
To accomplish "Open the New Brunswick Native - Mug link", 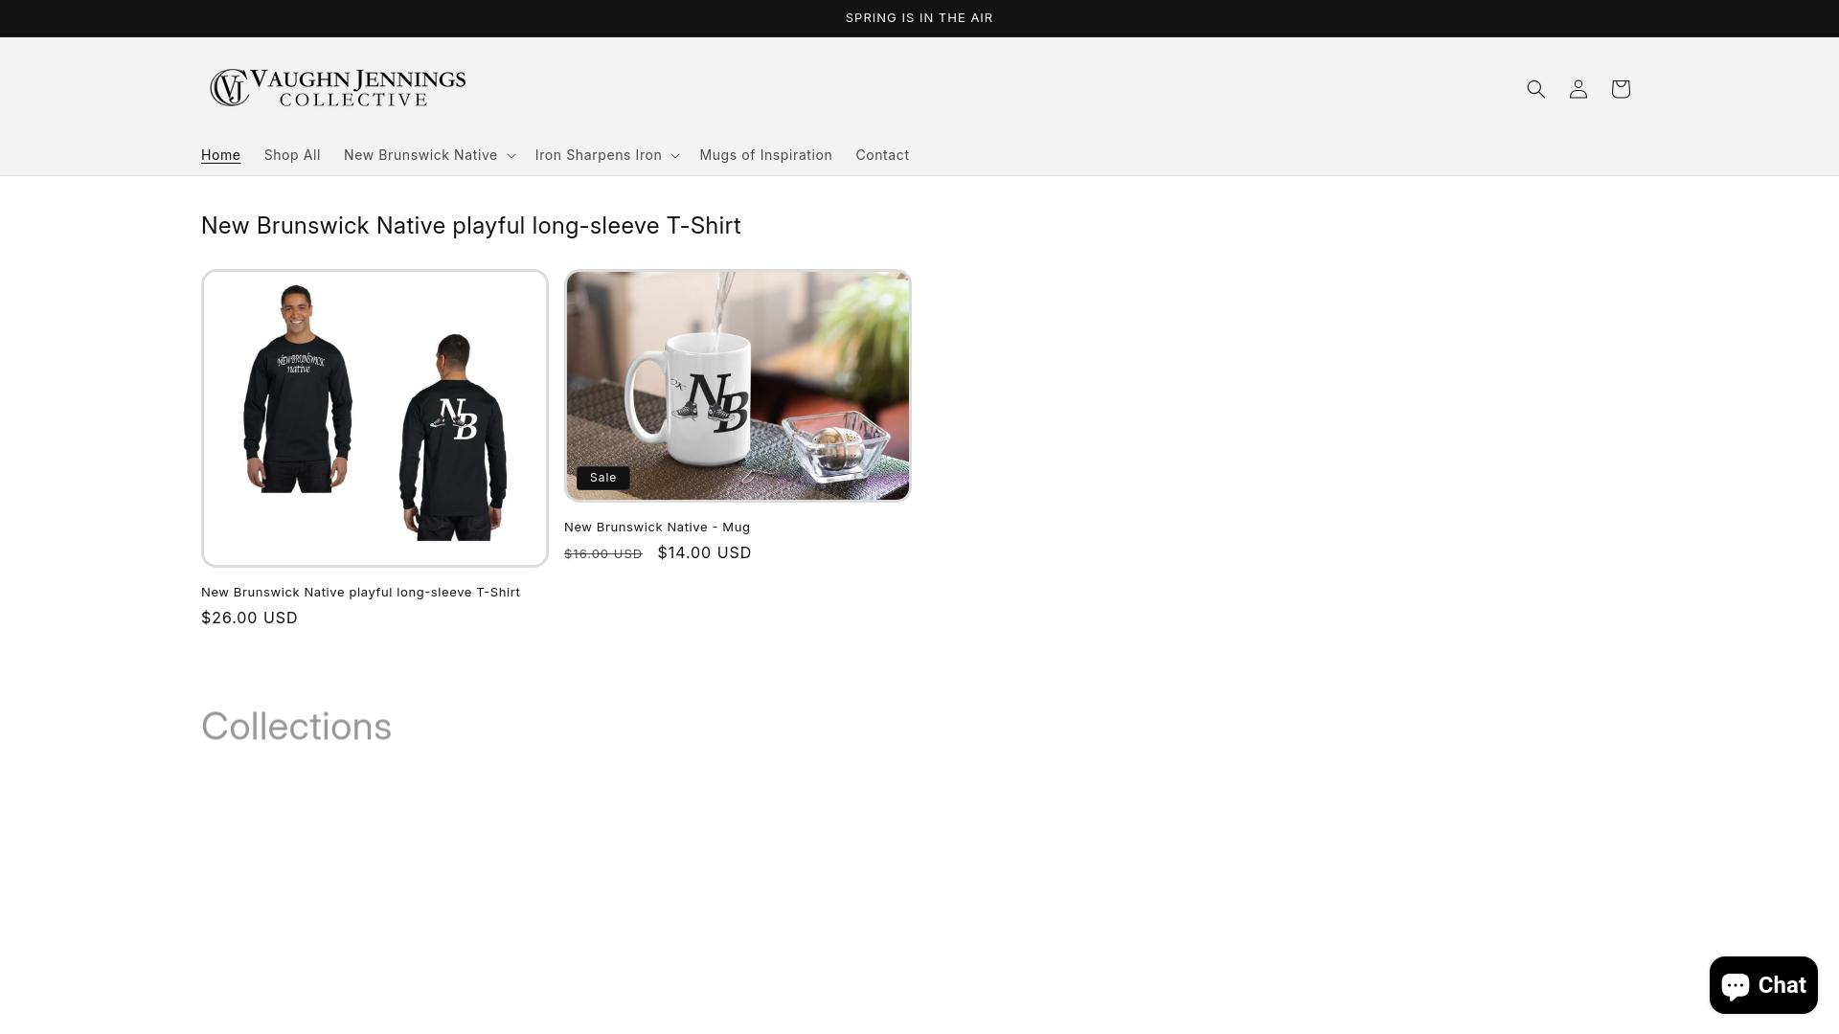I will tap(657, 528).
